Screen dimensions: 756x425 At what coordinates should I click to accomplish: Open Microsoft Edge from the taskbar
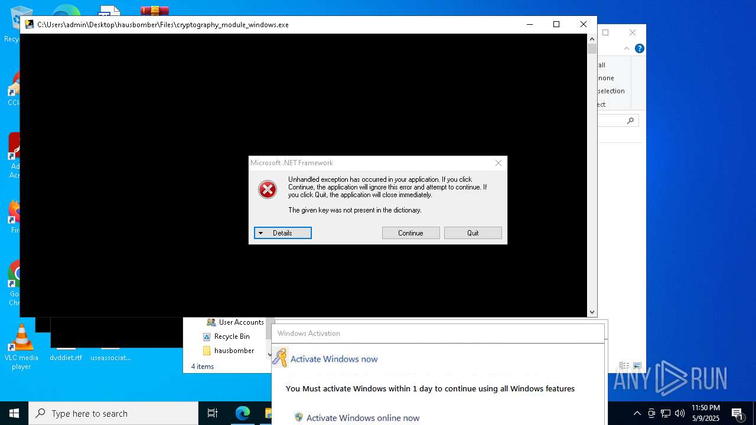pos(243,413)
